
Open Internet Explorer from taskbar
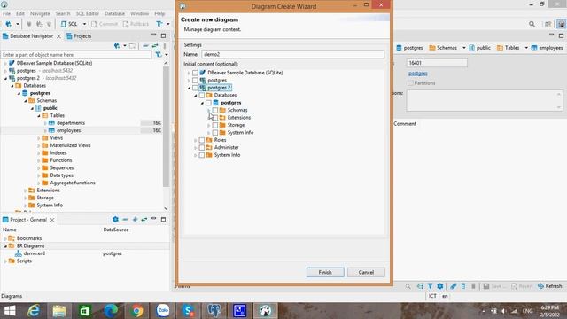point(34,311)
